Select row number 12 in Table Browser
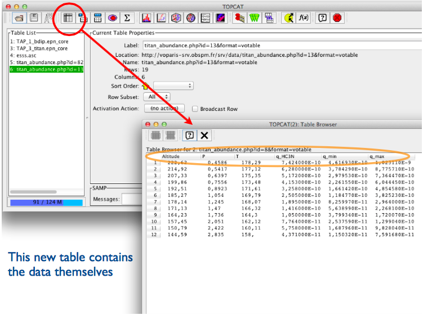The height and width of the screenshot is (315, 423). (154, 235)
